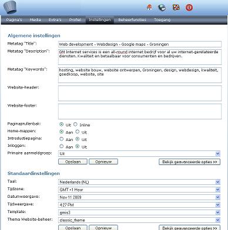228x230 pixels.
Task: Open the globe website-view icon
Action: [x=162, y=8]
